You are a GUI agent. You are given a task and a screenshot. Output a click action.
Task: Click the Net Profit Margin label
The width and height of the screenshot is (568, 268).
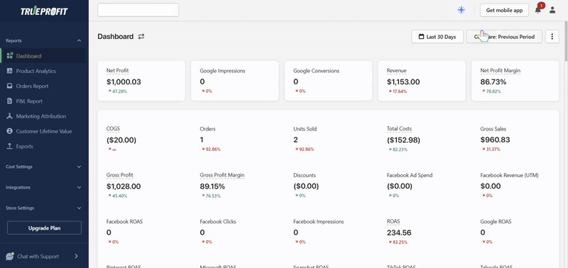pos(501,70)
